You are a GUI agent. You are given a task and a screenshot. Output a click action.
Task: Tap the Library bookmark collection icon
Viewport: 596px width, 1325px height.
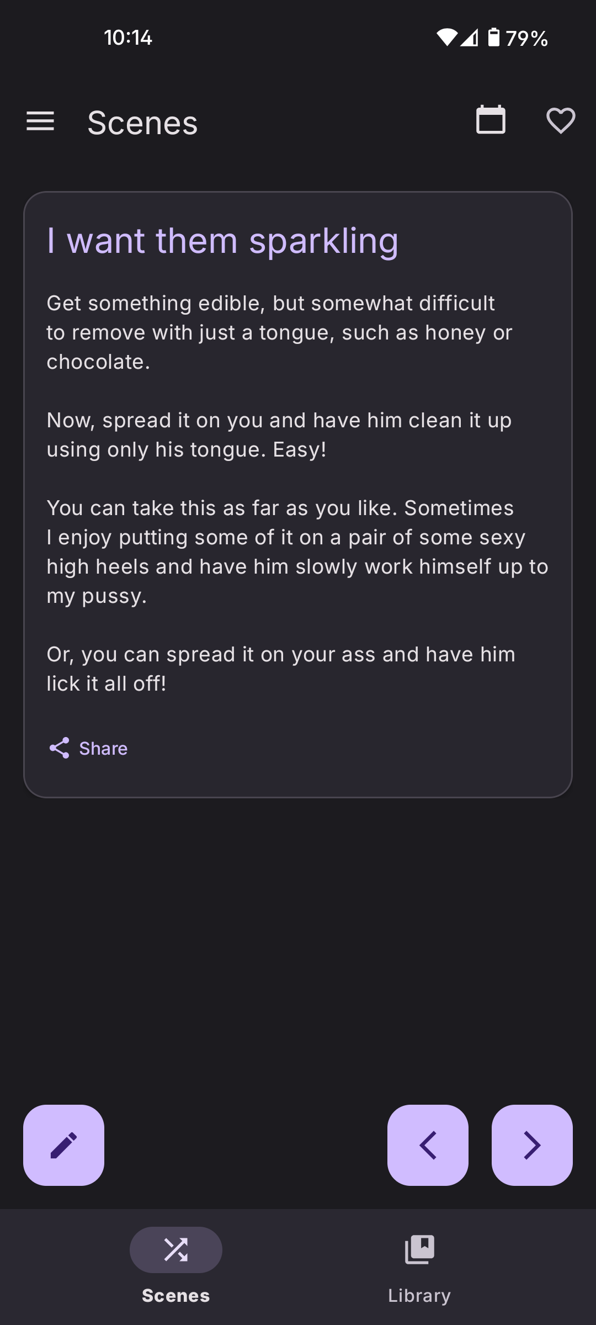pos(419,1249)
